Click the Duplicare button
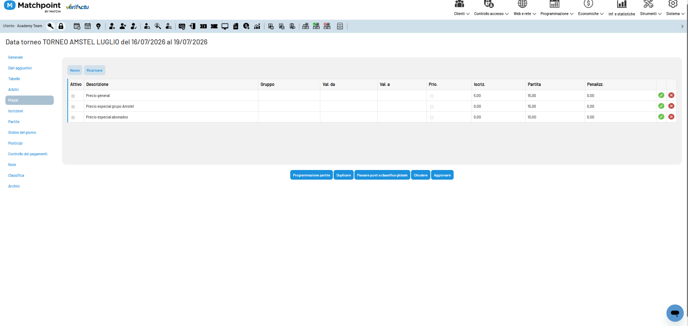688x326 pixels. [x=344, y=175]
